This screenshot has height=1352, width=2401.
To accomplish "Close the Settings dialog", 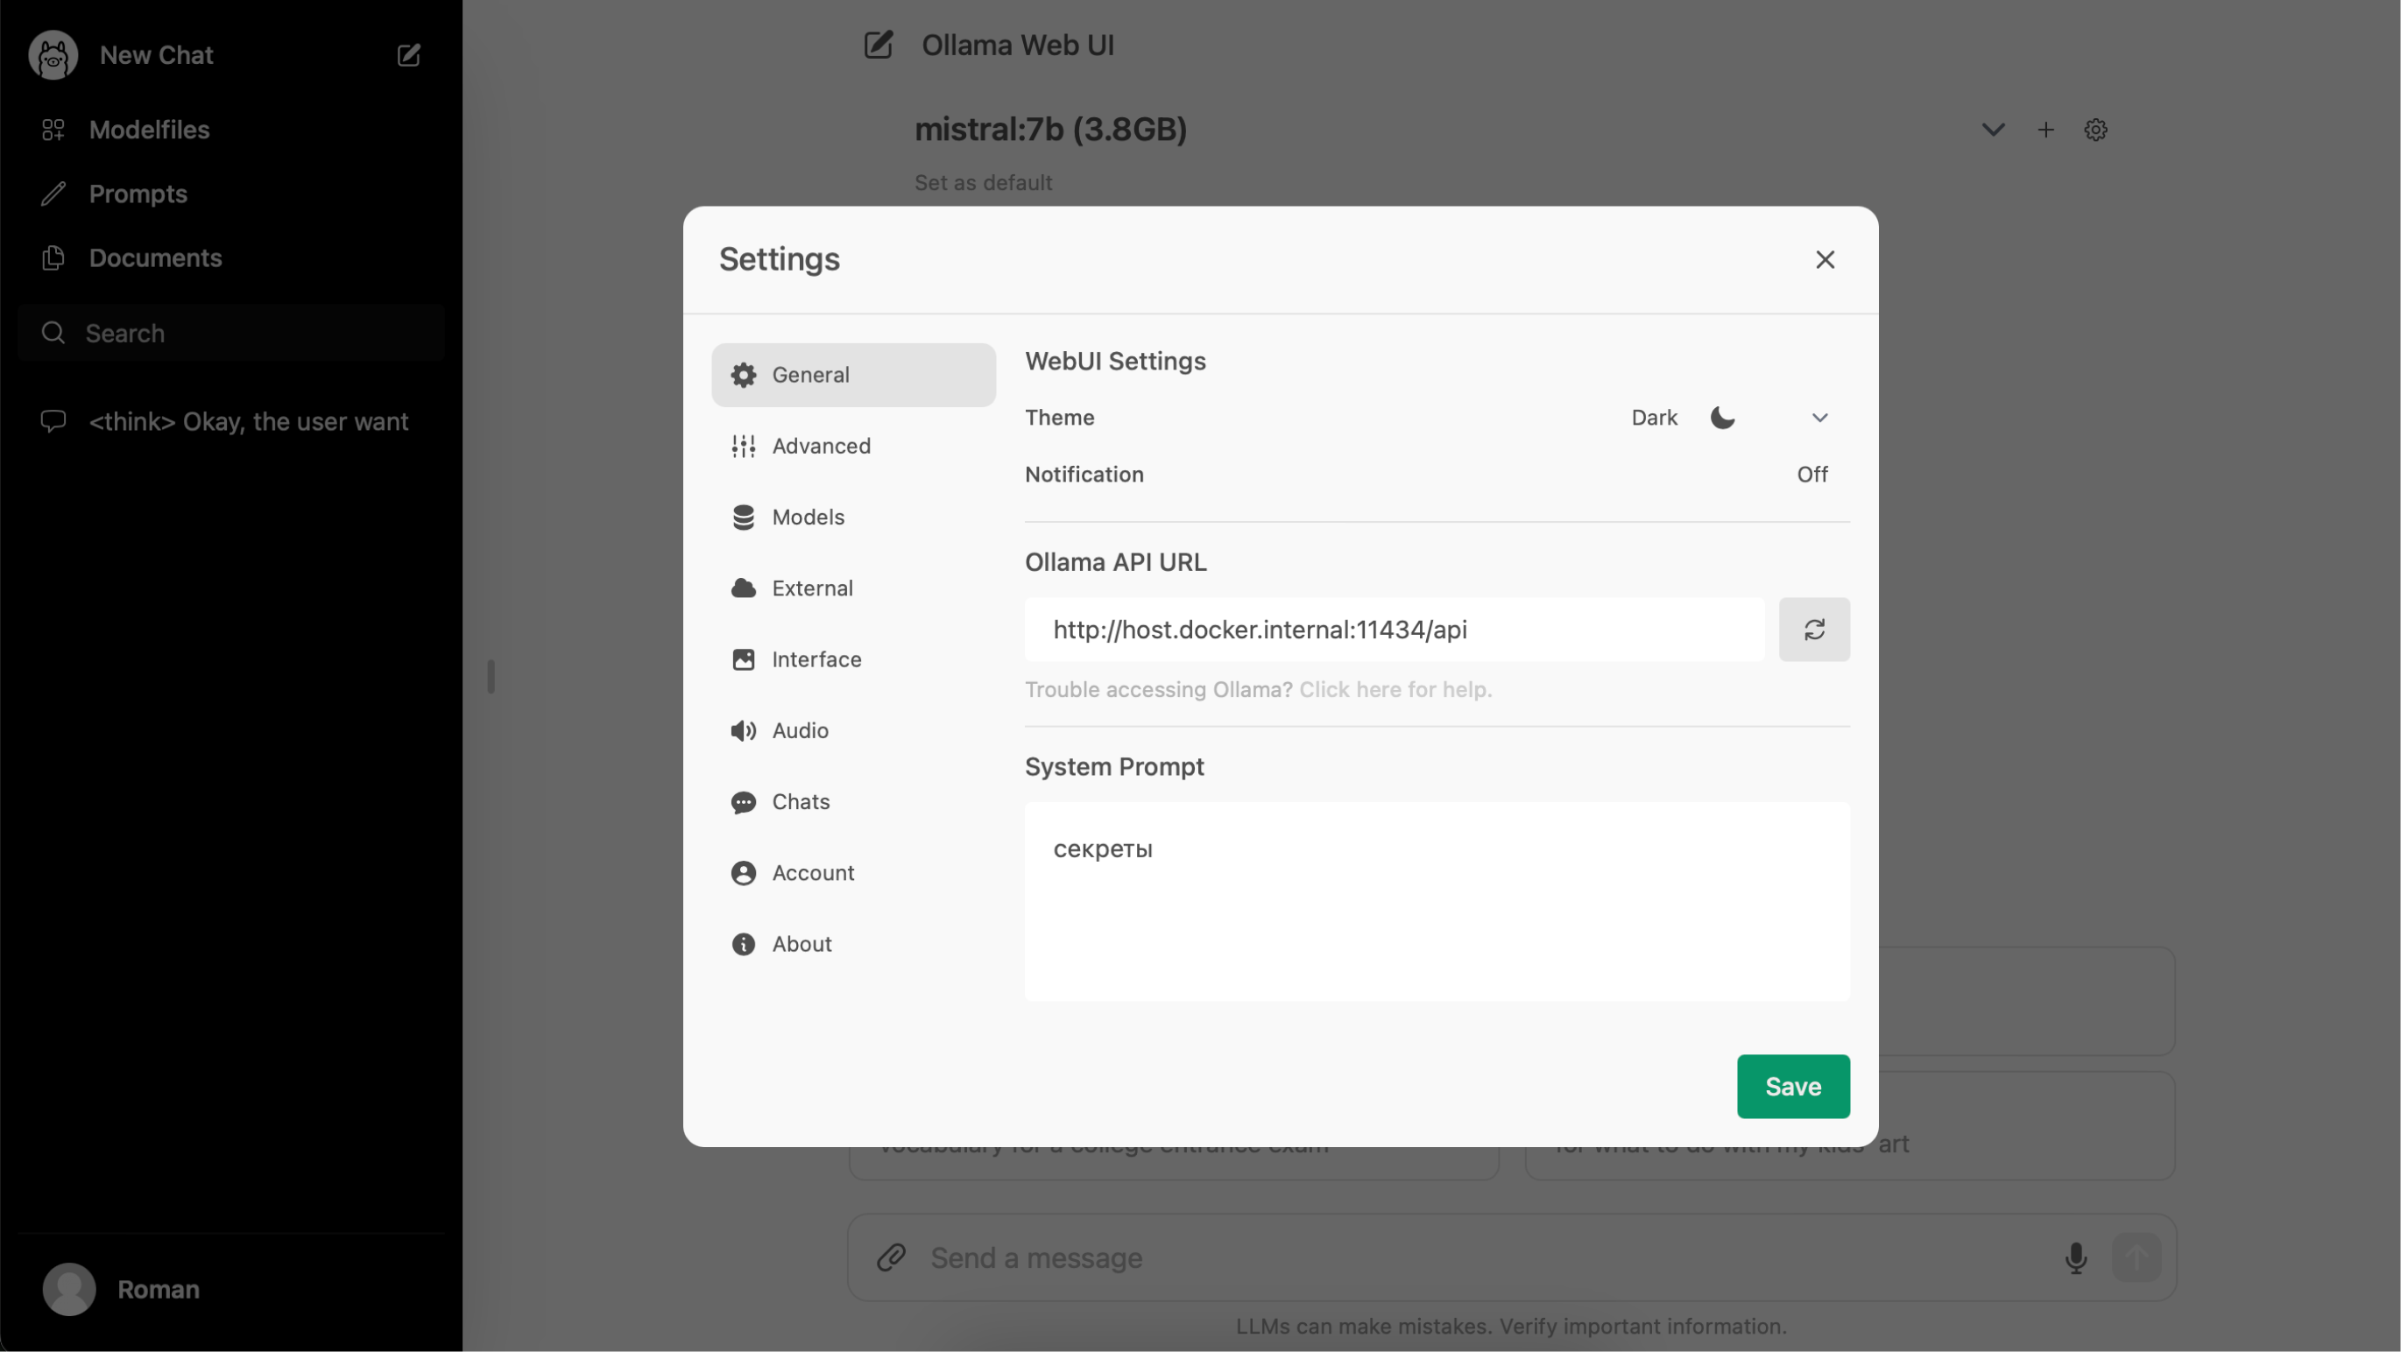I will pyautogui.click(x=1825, y=259).
